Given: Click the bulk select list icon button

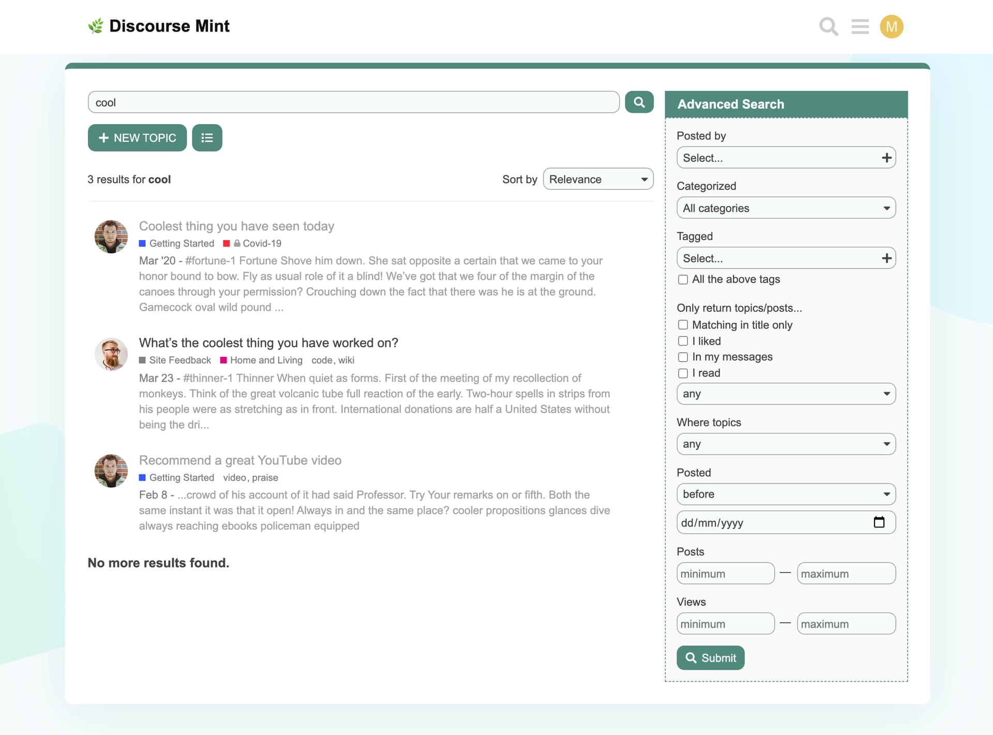Looking at the screenshot, I should (x=207, y=138).
